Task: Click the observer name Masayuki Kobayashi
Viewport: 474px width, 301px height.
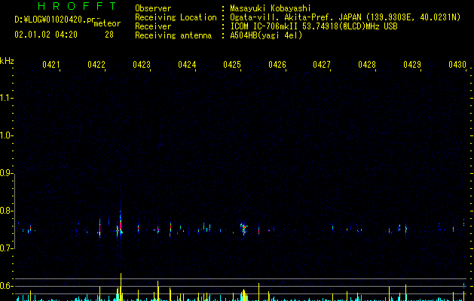Action: (x=271, y=8)
